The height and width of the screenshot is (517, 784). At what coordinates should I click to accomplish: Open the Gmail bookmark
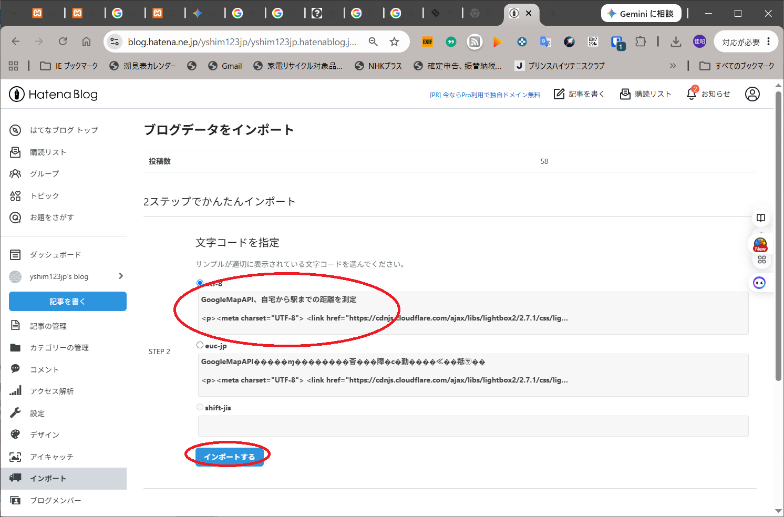225,66
